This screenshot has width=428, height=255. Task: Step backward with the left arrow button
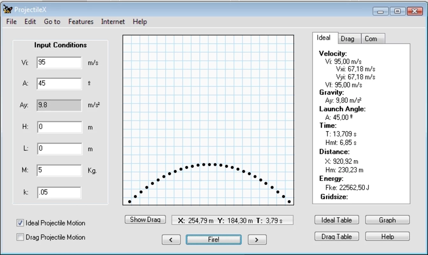[x=171, y=240]
